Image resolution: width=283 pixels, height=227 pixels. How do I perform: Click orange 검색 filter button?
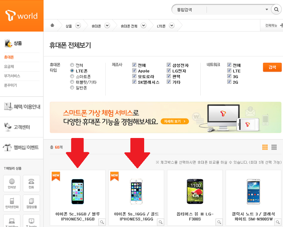tap(272, 67)
